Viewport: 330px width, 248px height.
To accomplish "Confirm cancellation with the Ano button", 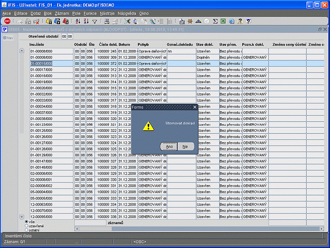I will tap(169, 146).
